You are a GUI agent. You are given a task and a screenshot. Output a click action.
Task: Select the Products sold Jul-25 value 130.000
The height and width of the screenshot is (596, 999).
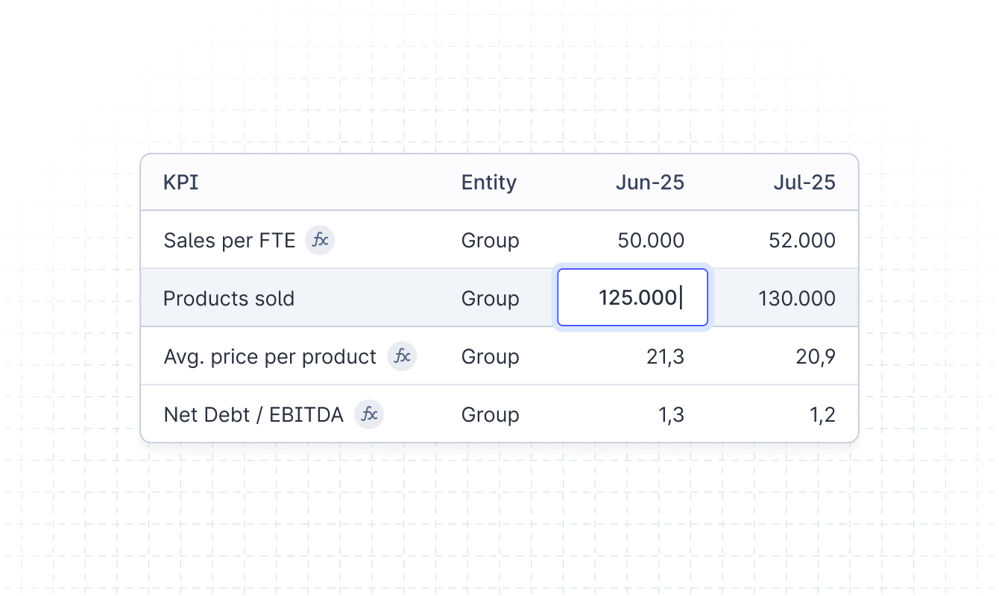[796, 299]
